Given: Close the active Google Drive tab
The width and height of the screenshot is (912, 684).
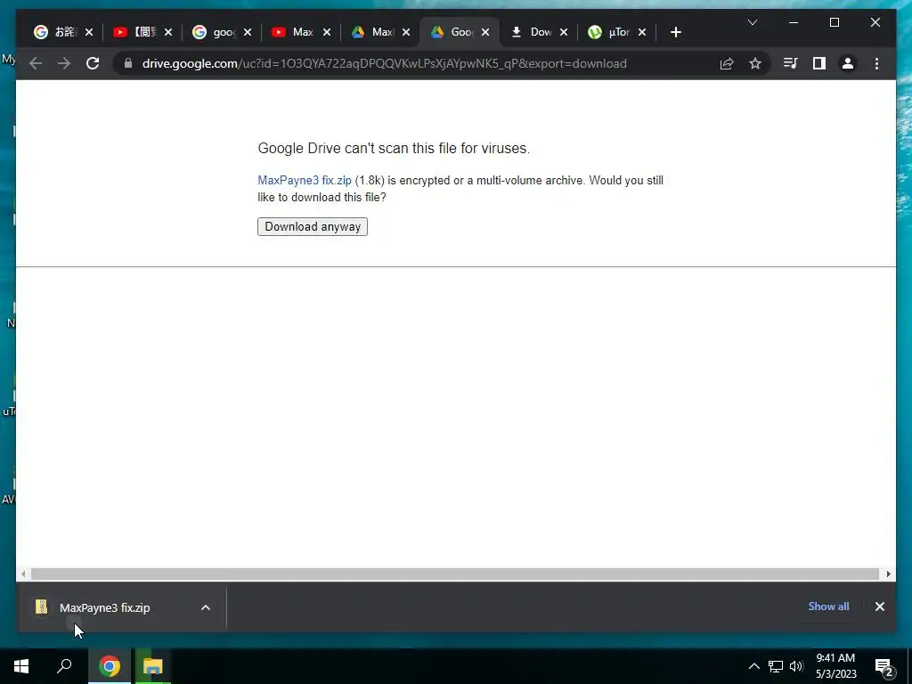Looking at the screenshot, I should 485,32.
